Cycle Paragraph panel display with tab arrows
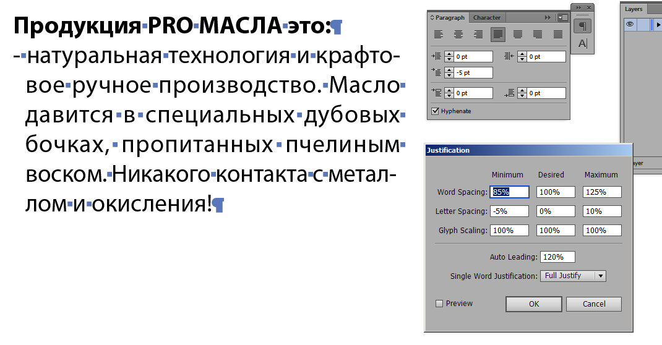Screen dimensions: 662x345 pyautogui.click(x=432, y=18)
